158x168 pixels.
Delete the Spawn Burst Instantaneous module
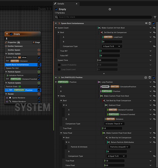(x=150, y=23)
